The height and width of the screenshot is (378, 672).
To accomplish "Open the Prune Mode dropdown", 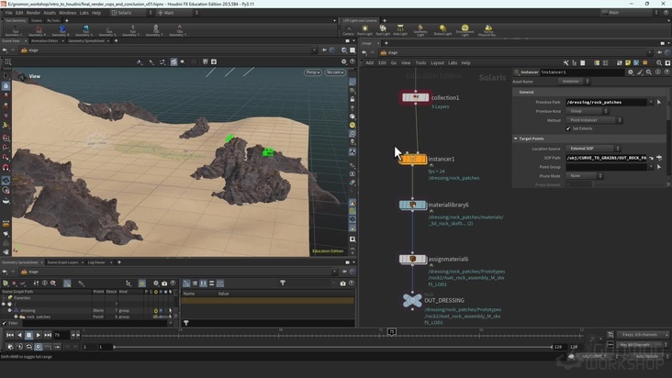I will 584,176.
